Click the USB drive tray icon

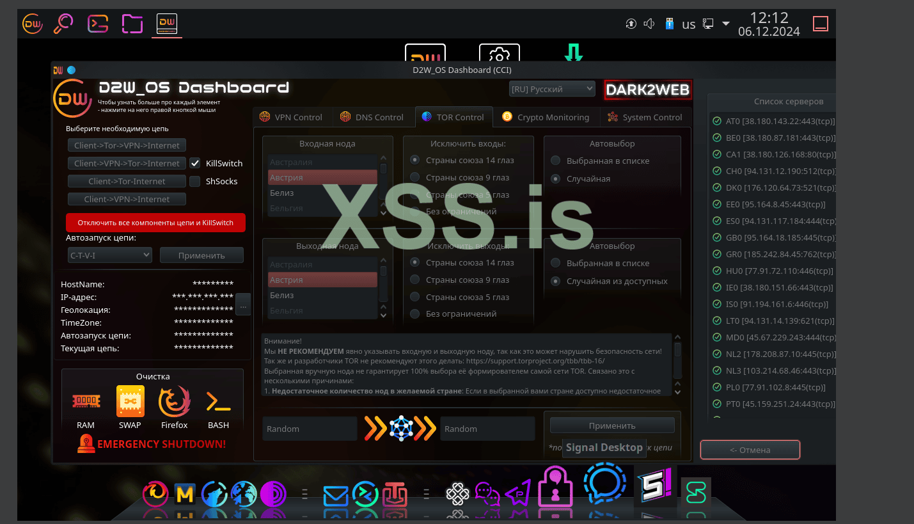click(670, 24)
